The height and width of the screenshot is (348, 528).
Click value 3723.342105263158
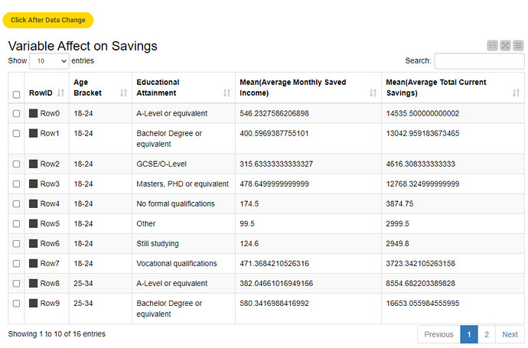point(421,264)
